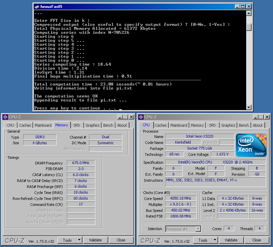Switch to Memory tab in right CPU-Z window

[x=197, y=125]
